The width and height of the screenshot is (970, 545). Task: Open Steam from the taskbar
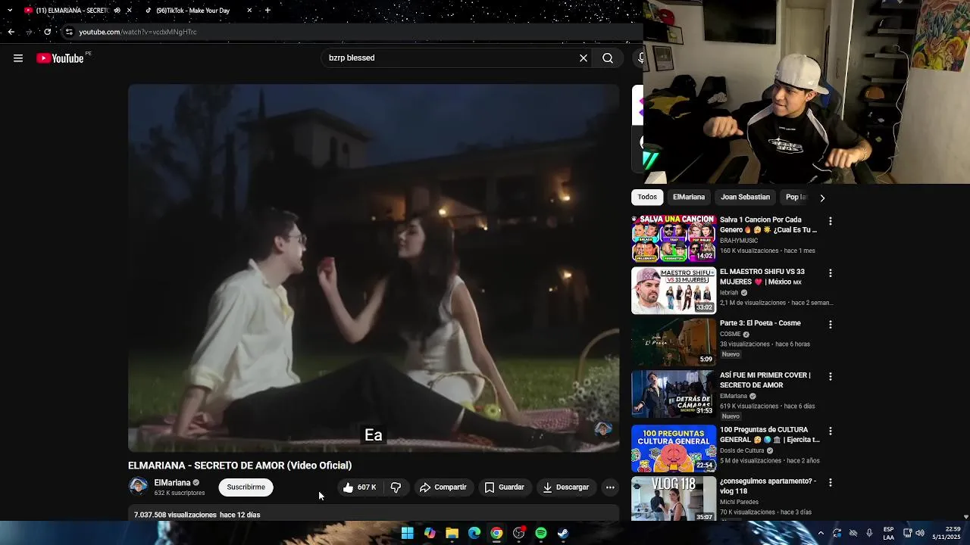tap(563, 533)
